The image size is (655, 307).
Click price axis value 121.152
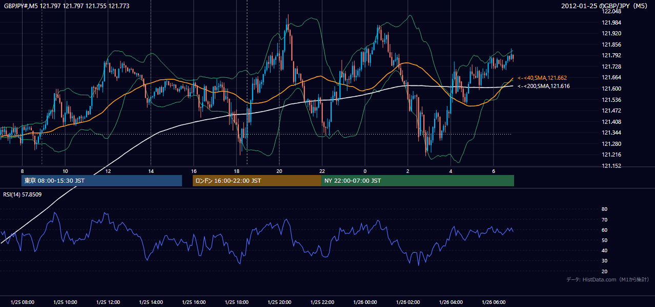pyautogui.click(x=611, y=166)
